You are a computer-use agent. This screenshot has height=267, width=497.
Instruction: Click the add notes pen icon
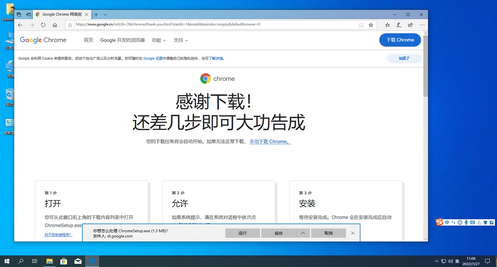click(399, 25)
